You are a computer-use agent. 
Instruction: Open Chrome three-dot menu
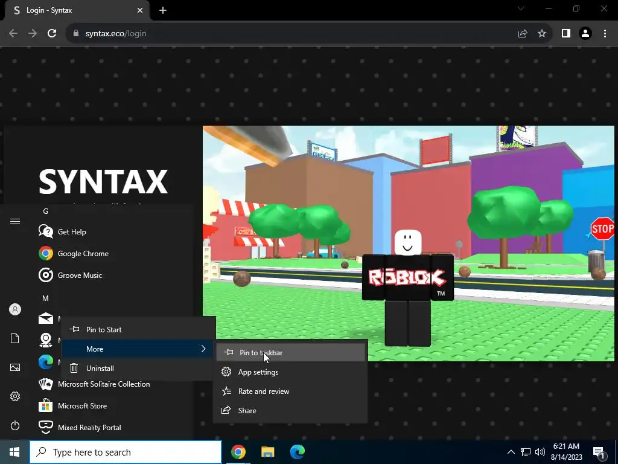[x=605, y=34]
